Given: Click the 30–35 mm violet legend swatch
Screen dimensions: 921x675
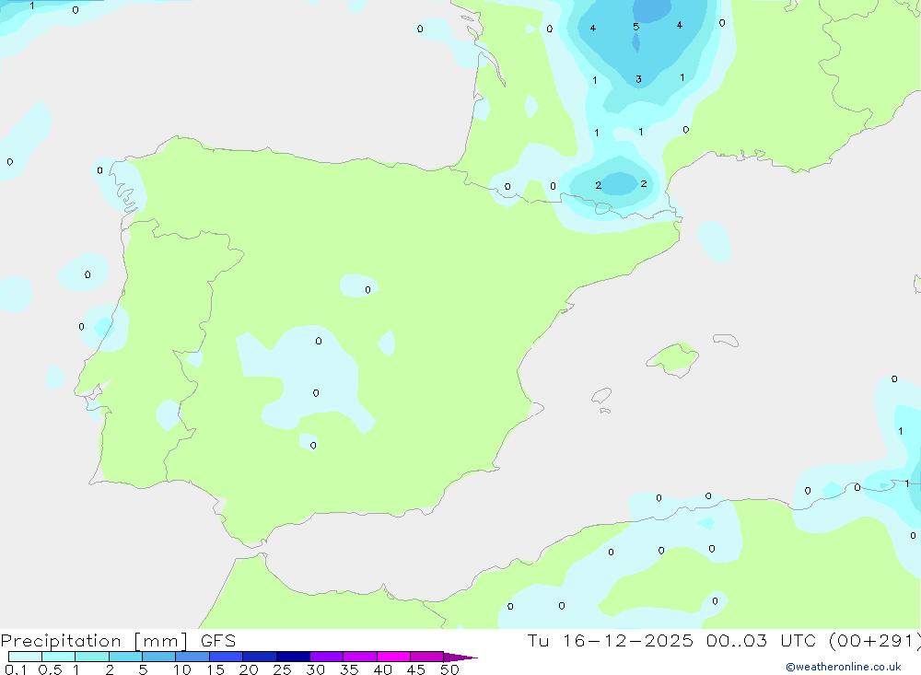Looking at the screenshot, I should click(326, 657).
